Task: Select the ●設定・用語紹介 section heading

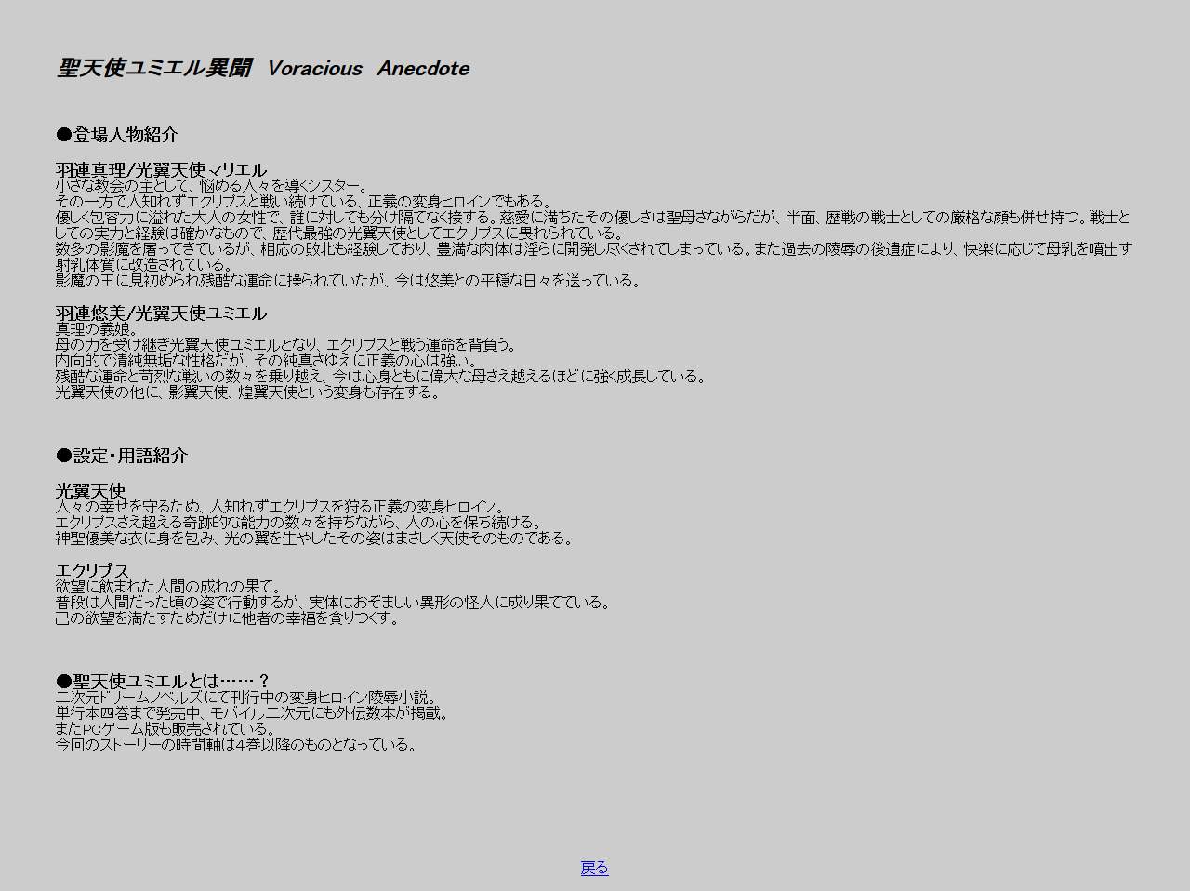Action: [122, 456]
